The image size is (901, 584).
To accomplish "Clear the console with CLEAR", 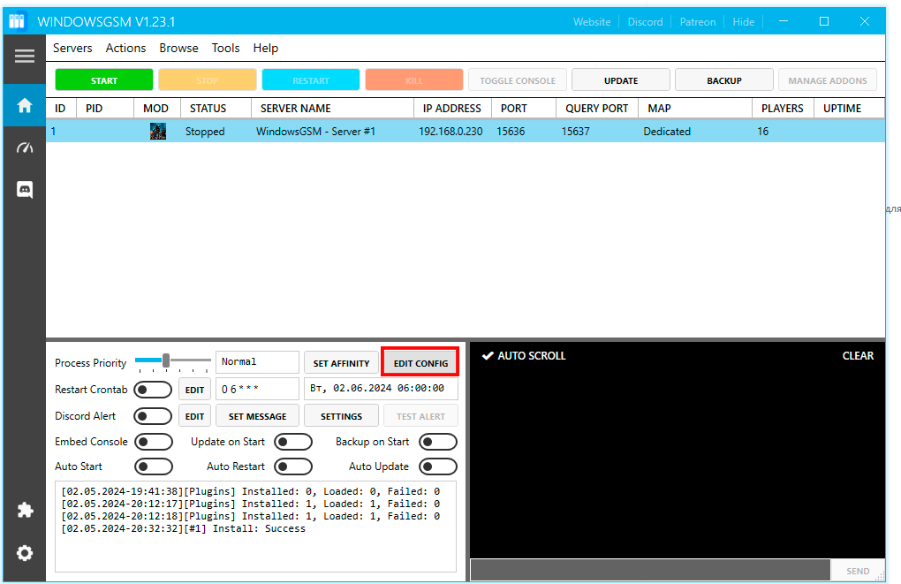I will 858,356.
